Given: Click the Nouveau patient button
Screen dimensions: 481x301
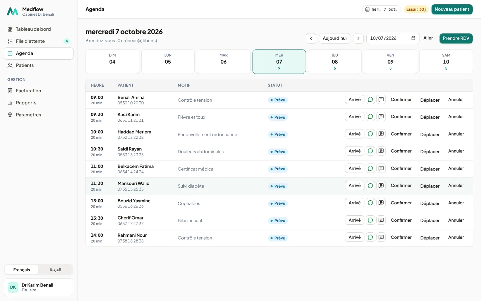Looking at the screenshot, I should coord(452,9).
